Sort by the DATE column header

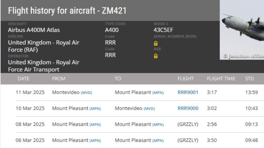click(x=23, y=79)
